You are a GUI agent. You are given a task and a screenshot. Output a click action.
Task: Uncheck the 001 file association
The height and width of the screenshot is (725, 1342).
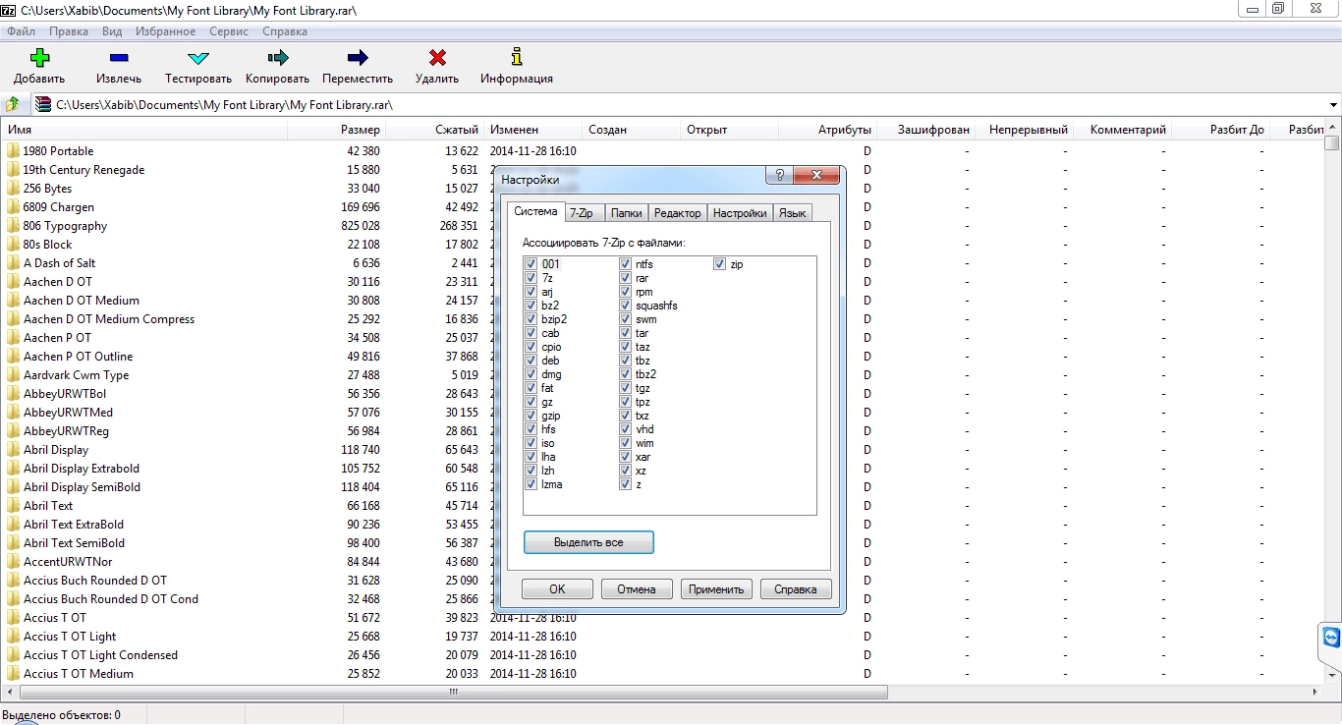point(531,264)
